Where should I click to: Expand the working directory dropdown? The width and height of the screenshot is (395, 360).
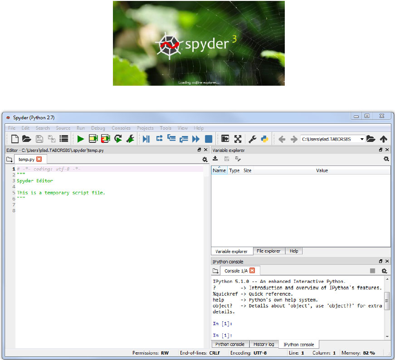(362, 139)
